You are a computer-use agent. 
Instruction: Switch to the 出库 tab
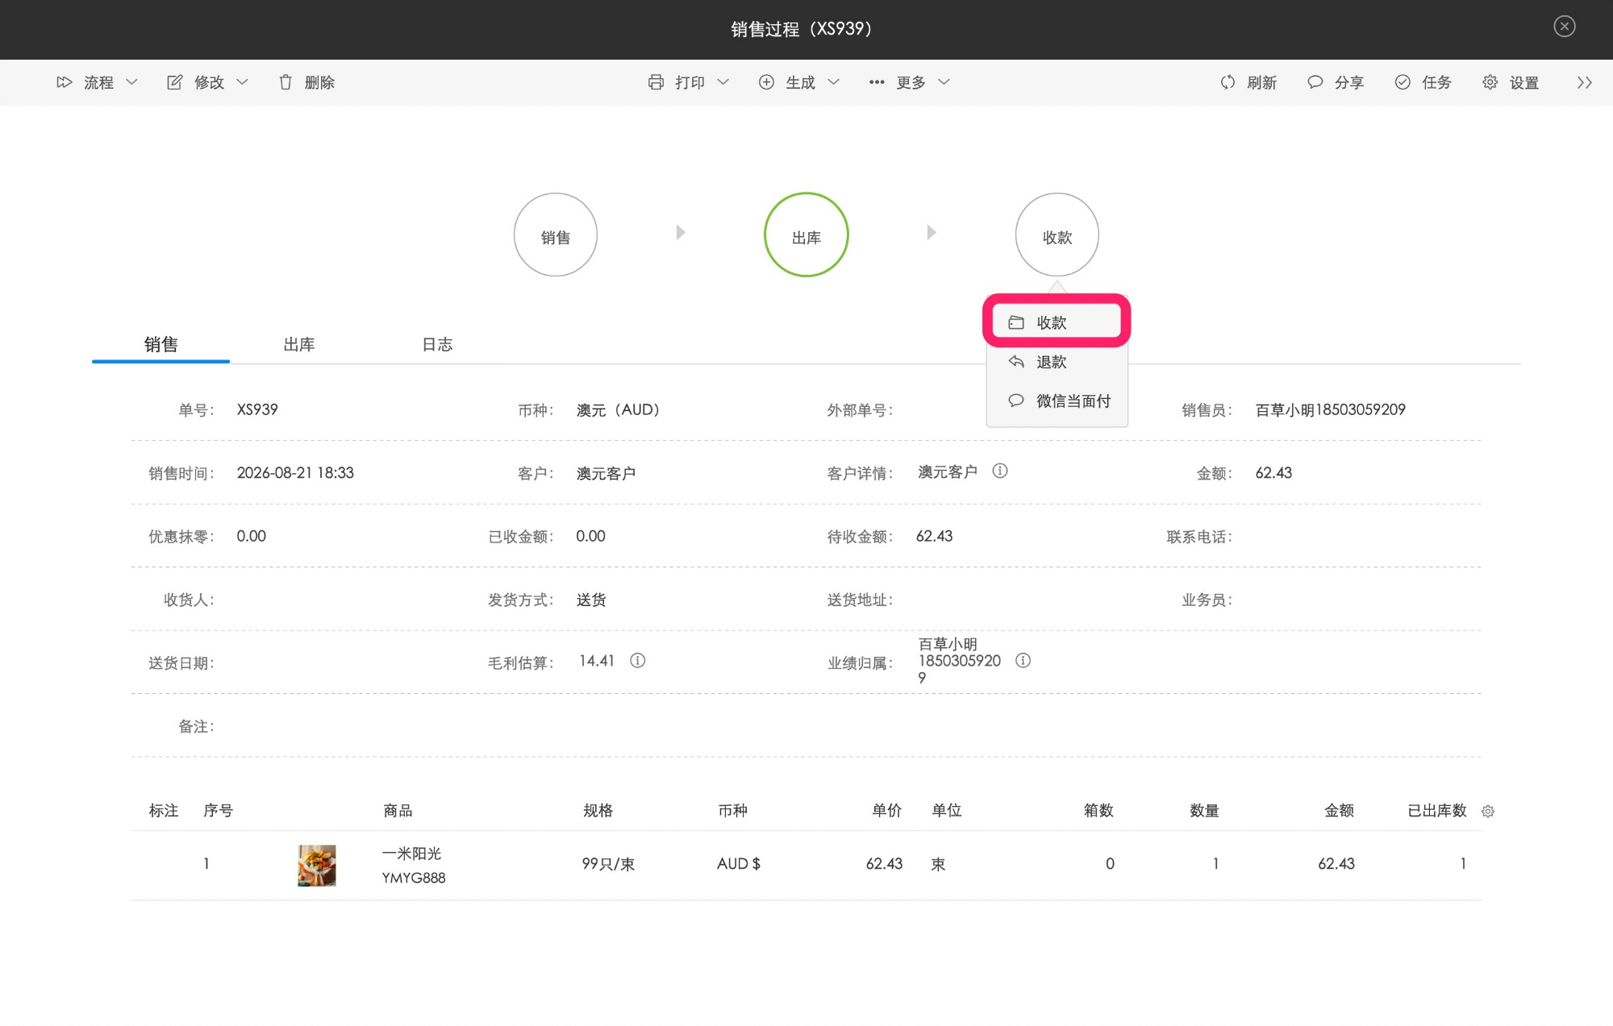tap(299, 344)
